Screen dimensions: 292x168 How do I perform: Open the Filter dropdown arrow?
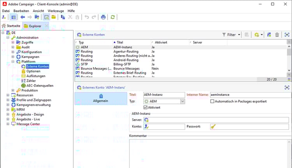pos(239,35)
